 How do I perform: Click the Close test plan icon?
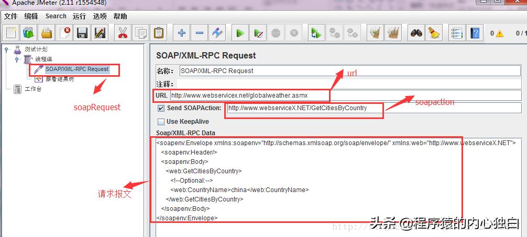pos(64,33)
